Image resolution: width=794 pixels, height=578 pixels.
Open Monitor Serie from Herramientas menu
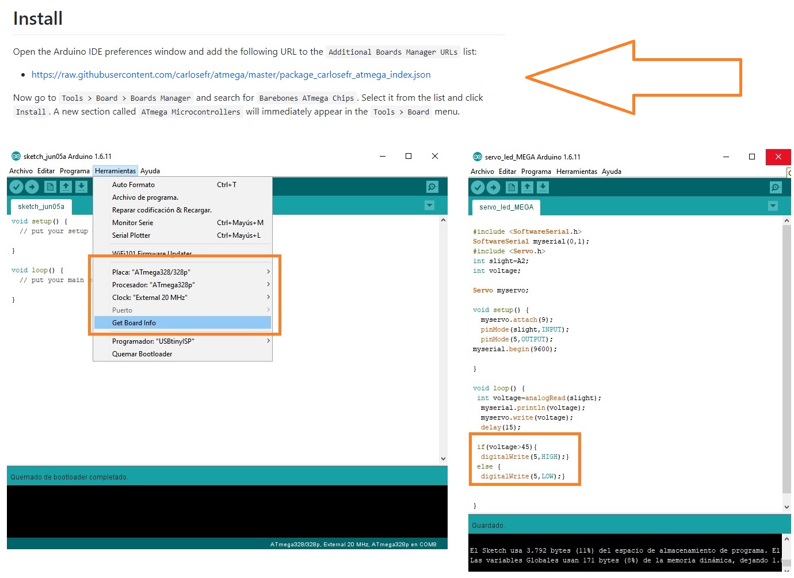click(182, 223)
